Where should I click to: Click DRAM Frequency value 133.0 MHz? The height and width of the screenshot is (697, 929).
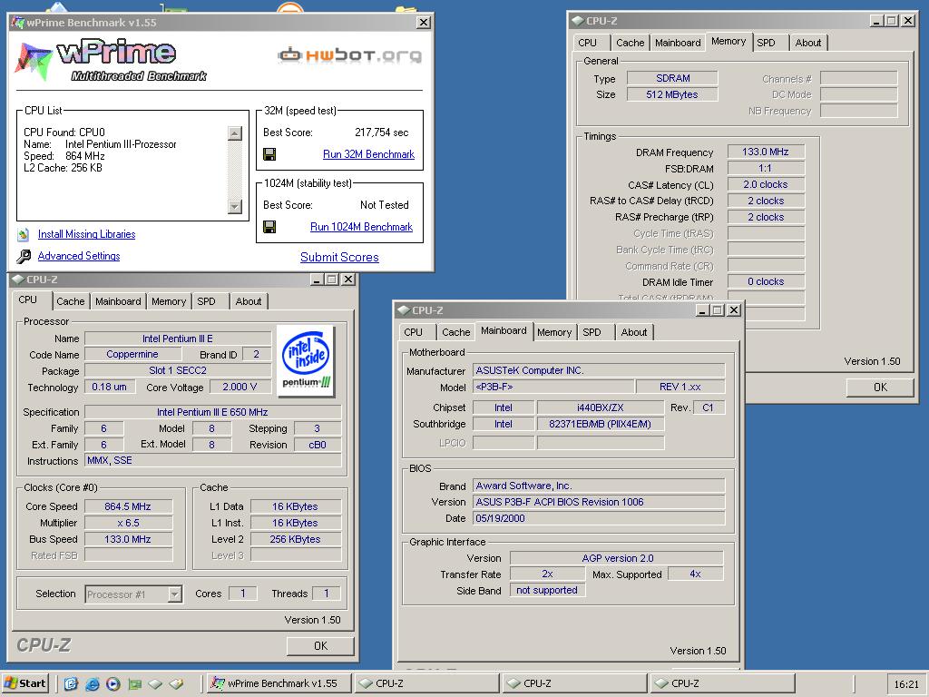766,152
